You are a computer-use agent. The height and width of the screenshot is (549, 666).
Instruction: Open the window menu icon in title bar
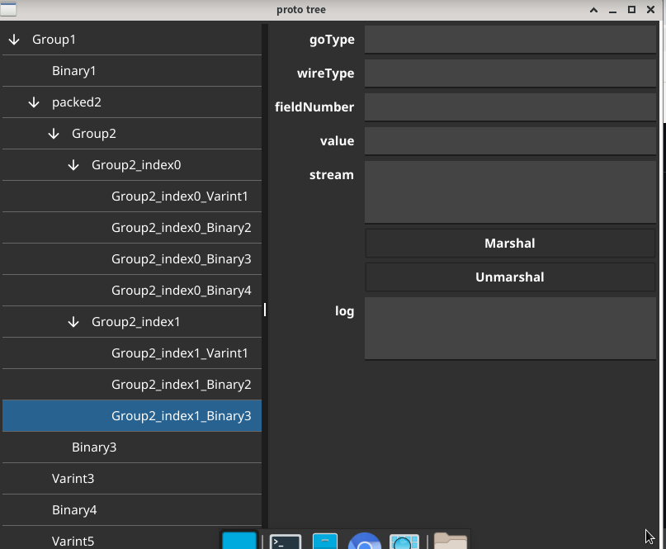pos(9,9)
